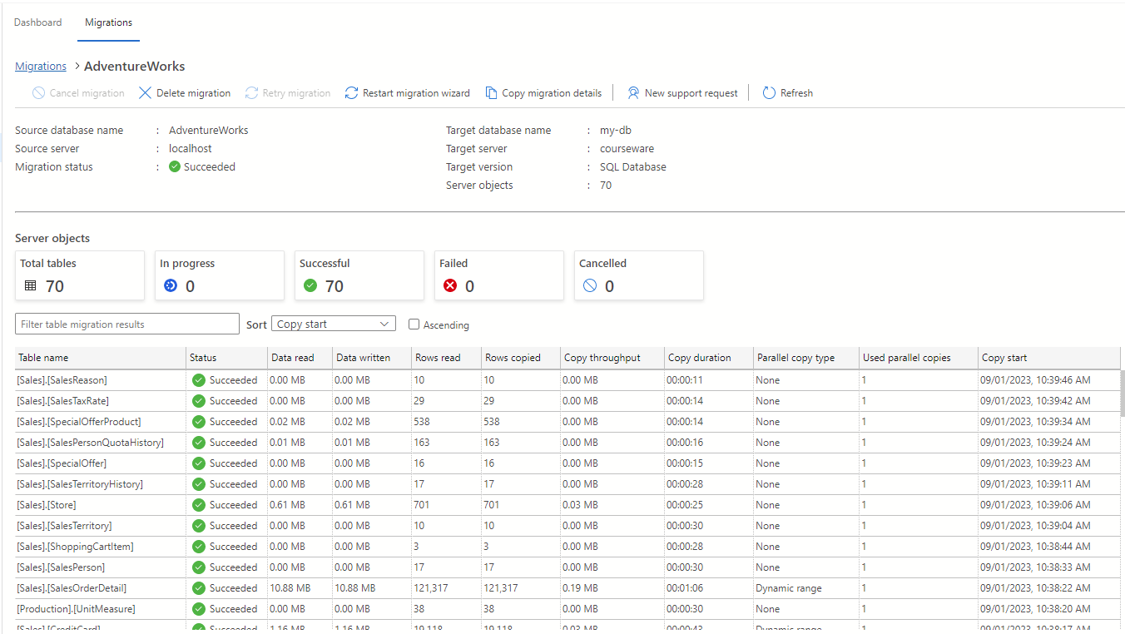
Task: Click the Succeeded icon on SalesReason row
Action: [198, 379]
